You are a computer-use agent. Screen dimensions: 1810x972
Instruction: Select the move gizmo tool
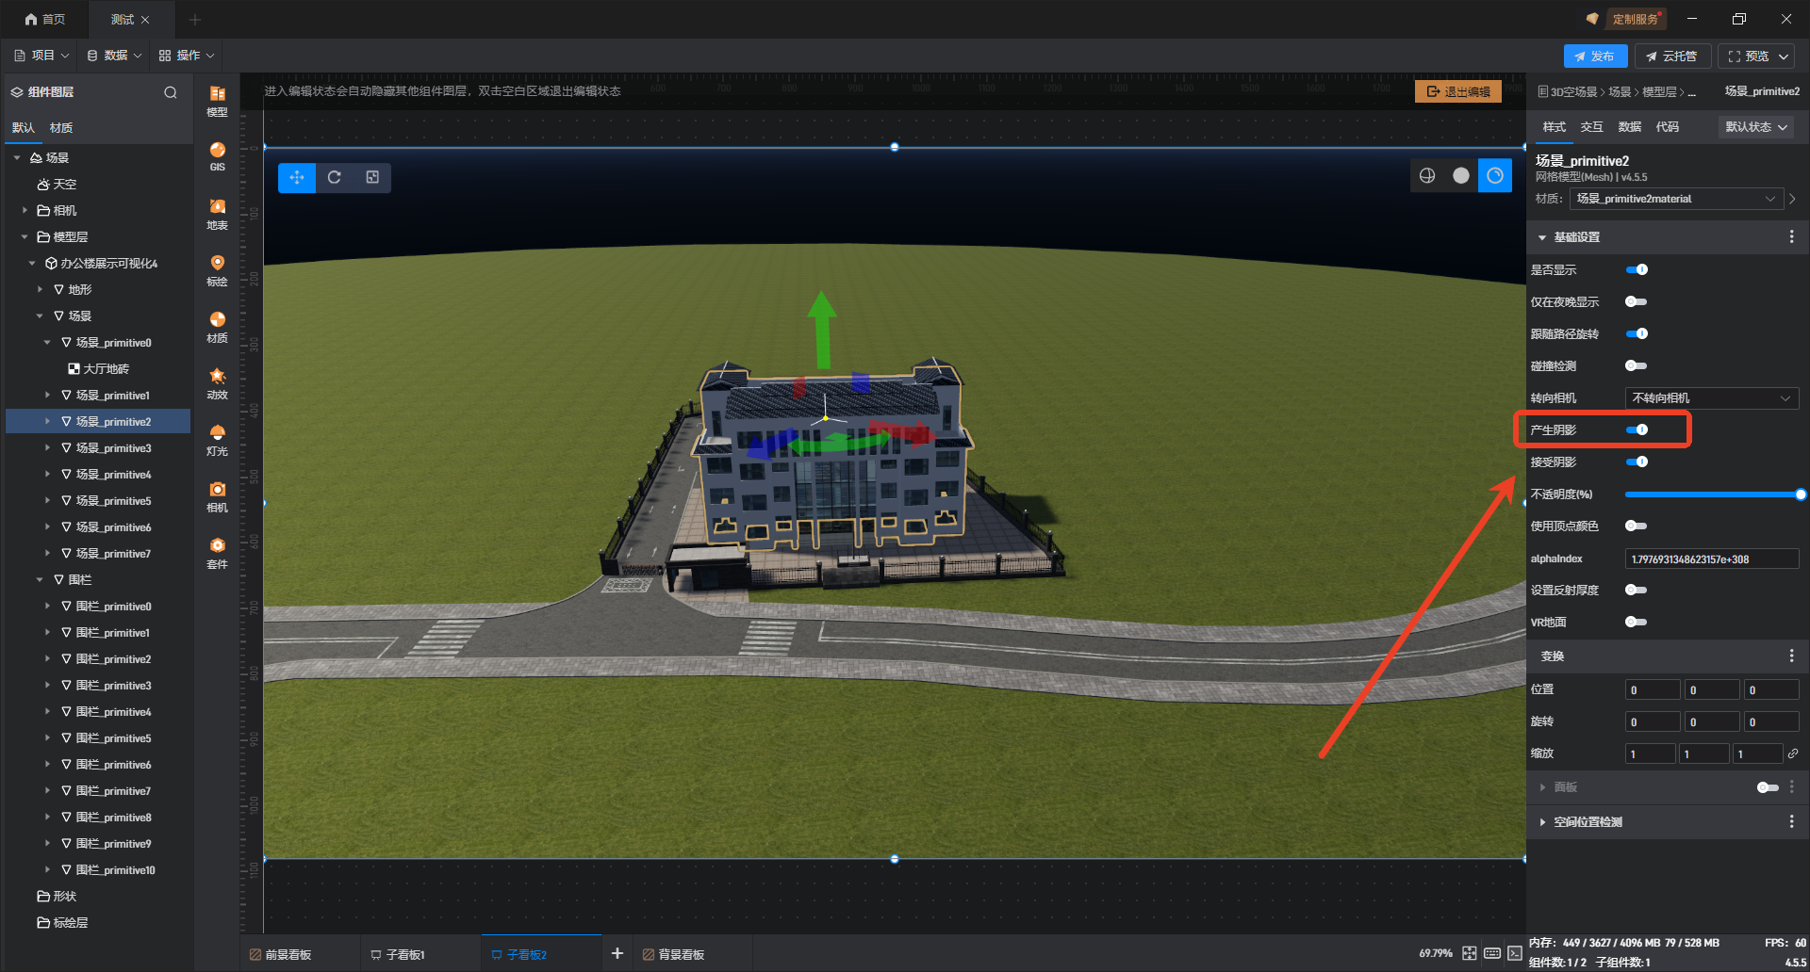[297, 177]
